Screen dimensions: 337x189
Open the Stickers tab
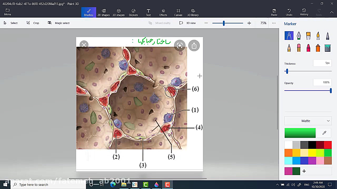click(133, 12)
